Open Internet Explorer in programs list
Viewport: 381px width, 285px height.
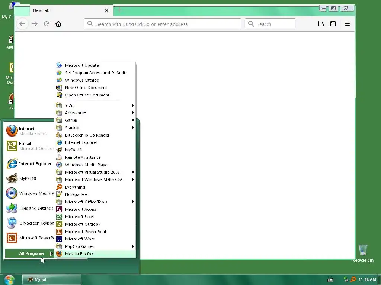95,142
